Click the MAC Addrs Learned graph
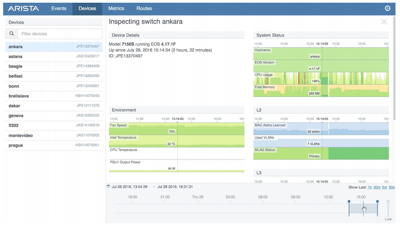This screenshot has height=225, width=400. click(321, 129)
